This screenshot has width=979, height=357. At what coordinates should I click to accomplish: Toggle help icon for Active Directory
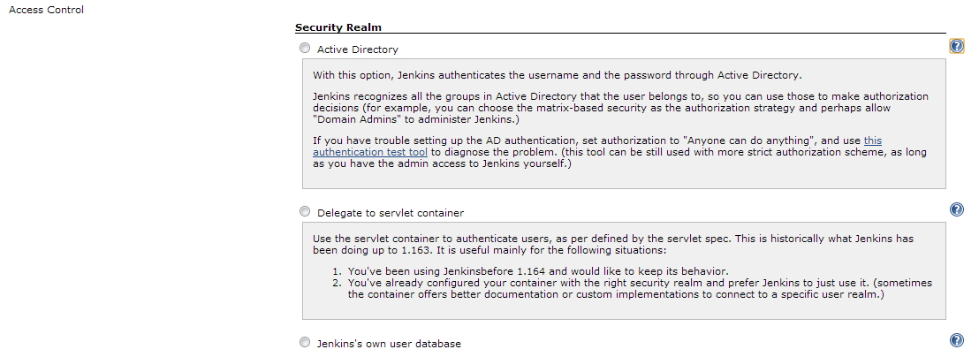pyautogui.click(x=956, y=46)
